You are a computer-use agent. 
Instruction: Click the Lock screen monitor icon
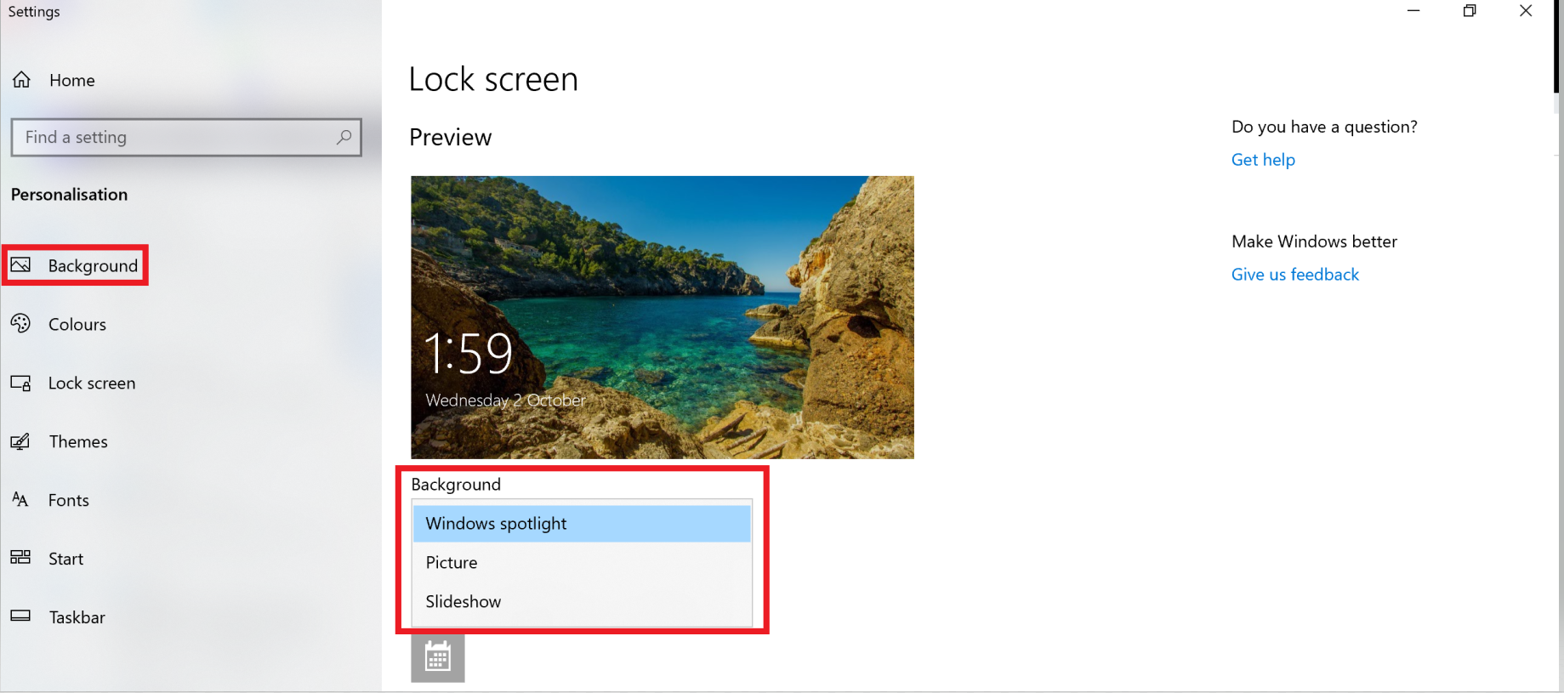tap(20, 383)
